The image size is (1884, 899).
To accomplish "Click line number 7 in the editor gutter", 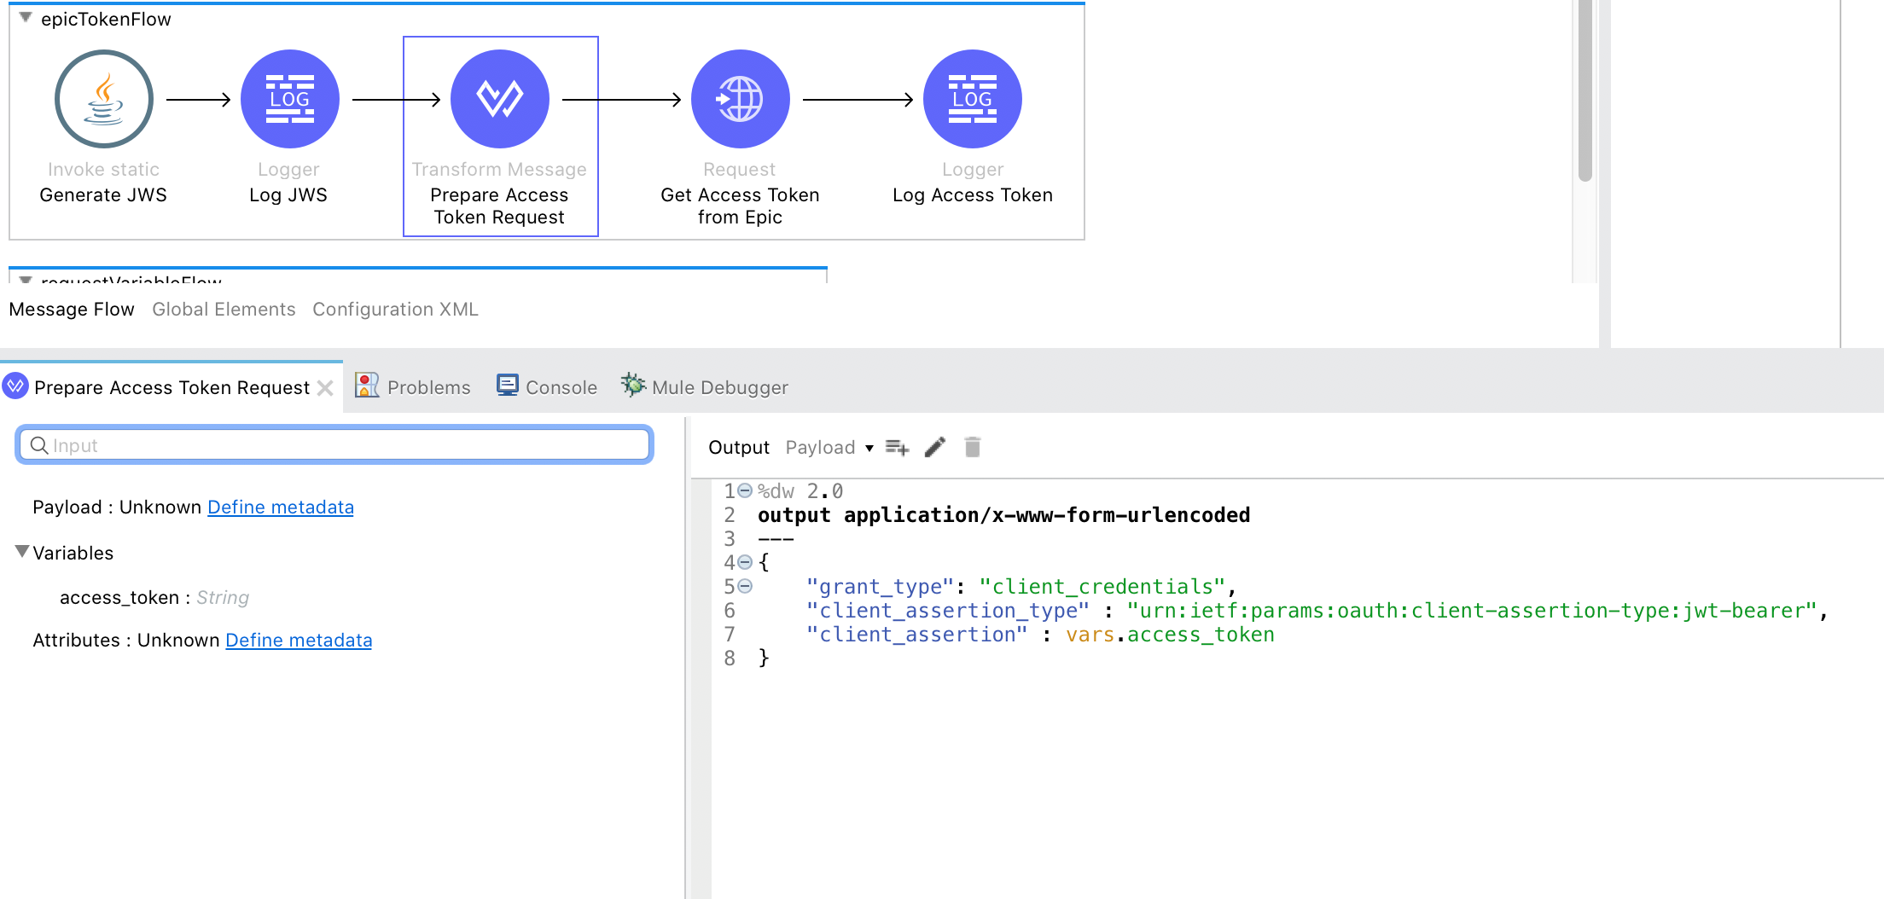I will 730,635.
